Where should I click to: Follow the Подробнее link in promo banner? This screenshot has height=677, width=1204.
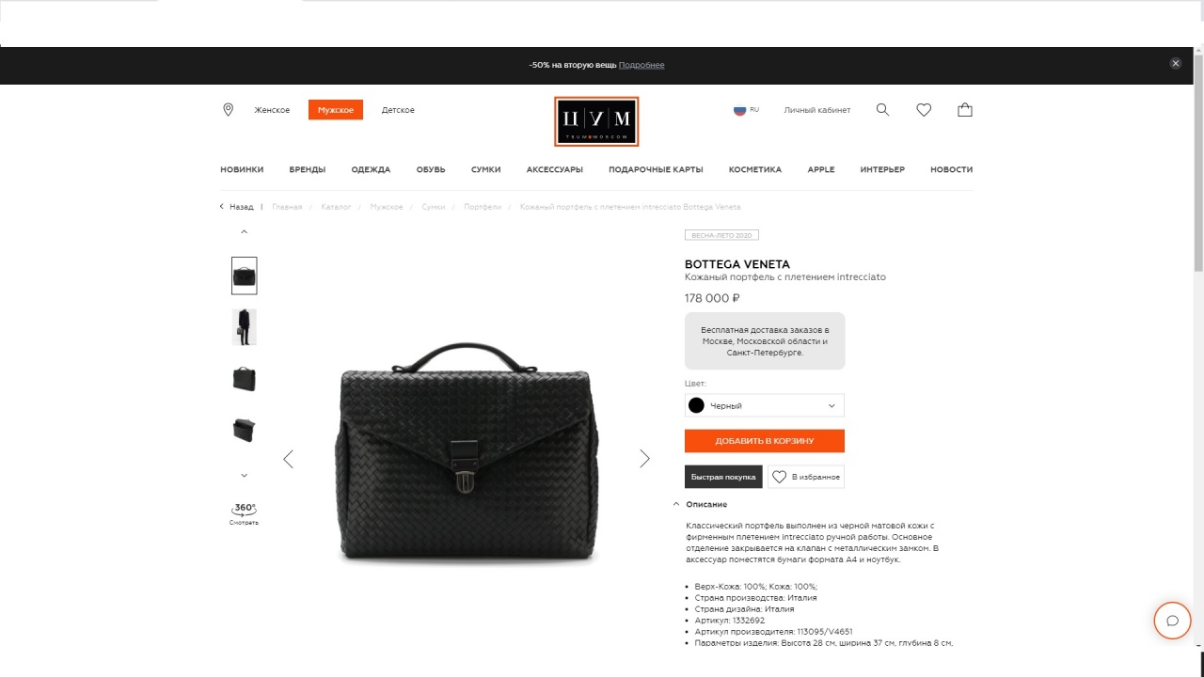642,65
